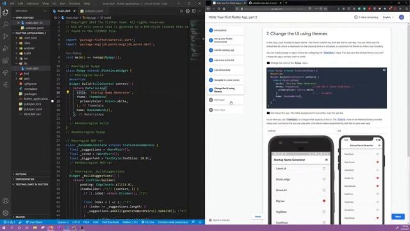Expand the web folder
This screenshot has width=410, height=231.
click(x=27, y=78)
